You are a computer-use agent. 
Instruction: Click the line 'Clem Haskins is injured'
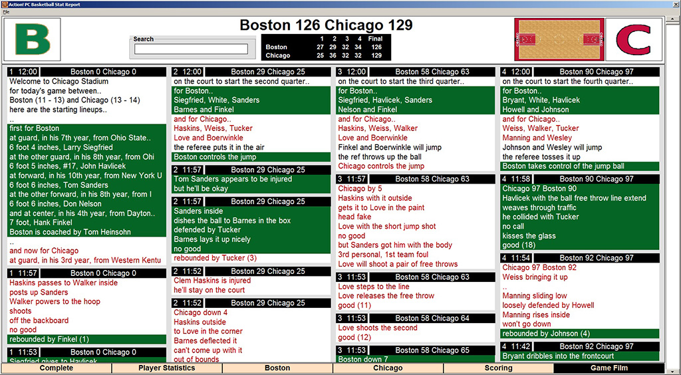coord(212,281)
